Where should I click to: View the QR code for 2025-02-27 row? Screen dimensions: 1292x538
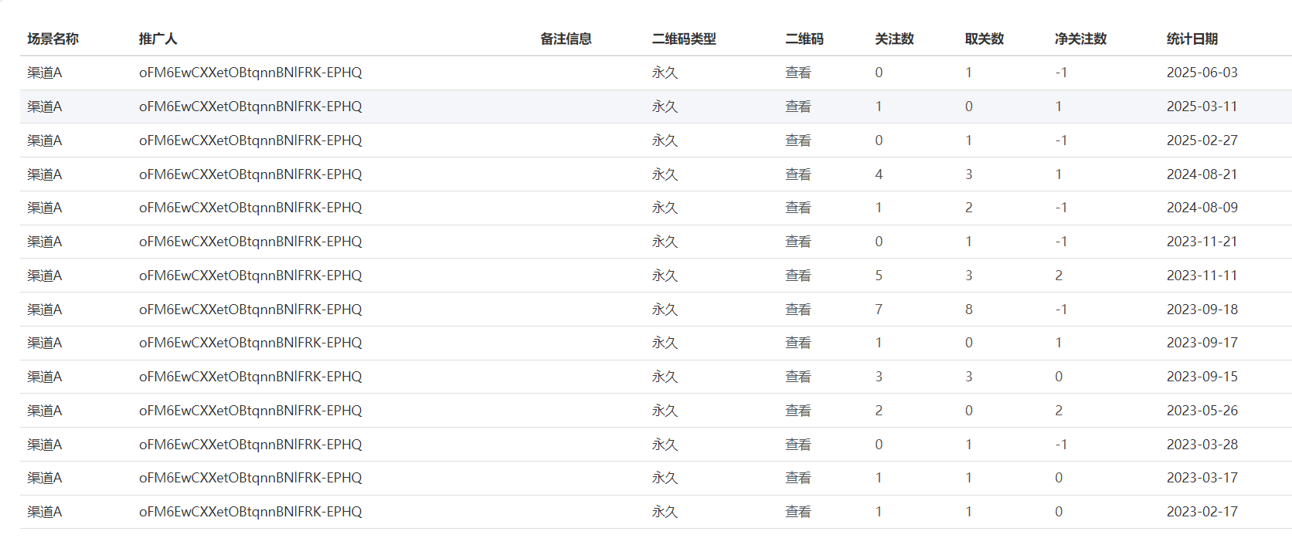click(x=797, y=140)
